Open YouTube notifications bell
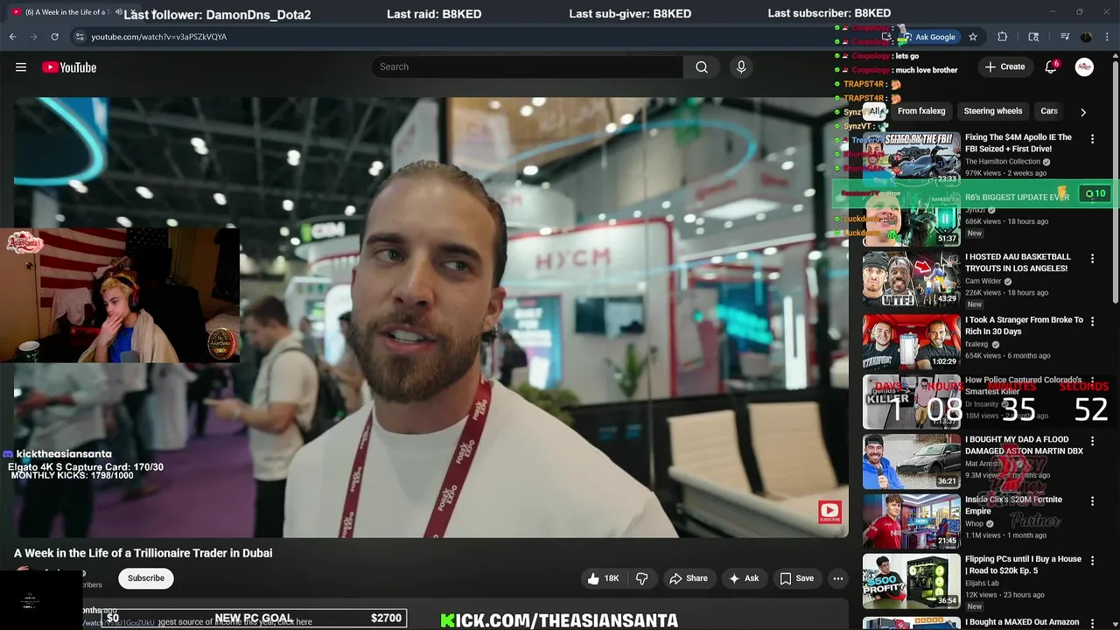 click(1051, 67)
